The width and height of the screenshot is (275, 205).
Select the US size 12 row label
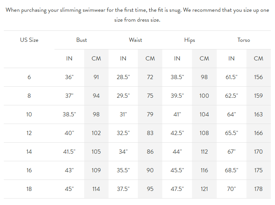[29, 133]
